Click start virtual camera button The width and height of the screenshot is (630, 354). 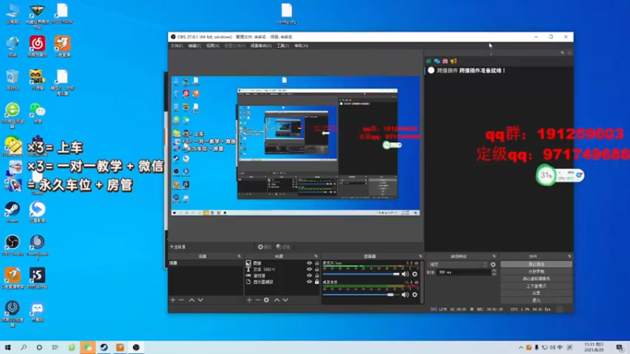click(536, 278)
